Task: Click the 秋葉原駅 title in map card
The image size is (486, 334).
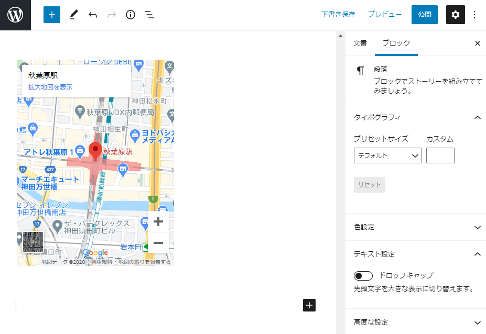Action: (43, 75)
